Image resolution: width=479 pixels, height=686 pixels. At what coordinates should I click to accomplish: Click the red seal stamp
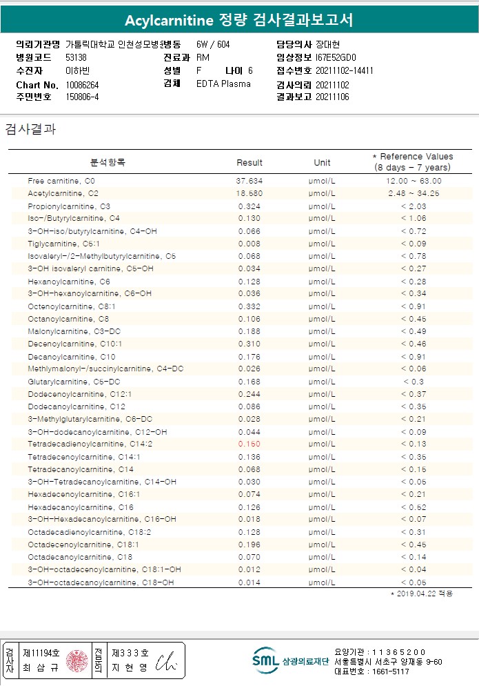pyautogui.click(x=77, y=660)
